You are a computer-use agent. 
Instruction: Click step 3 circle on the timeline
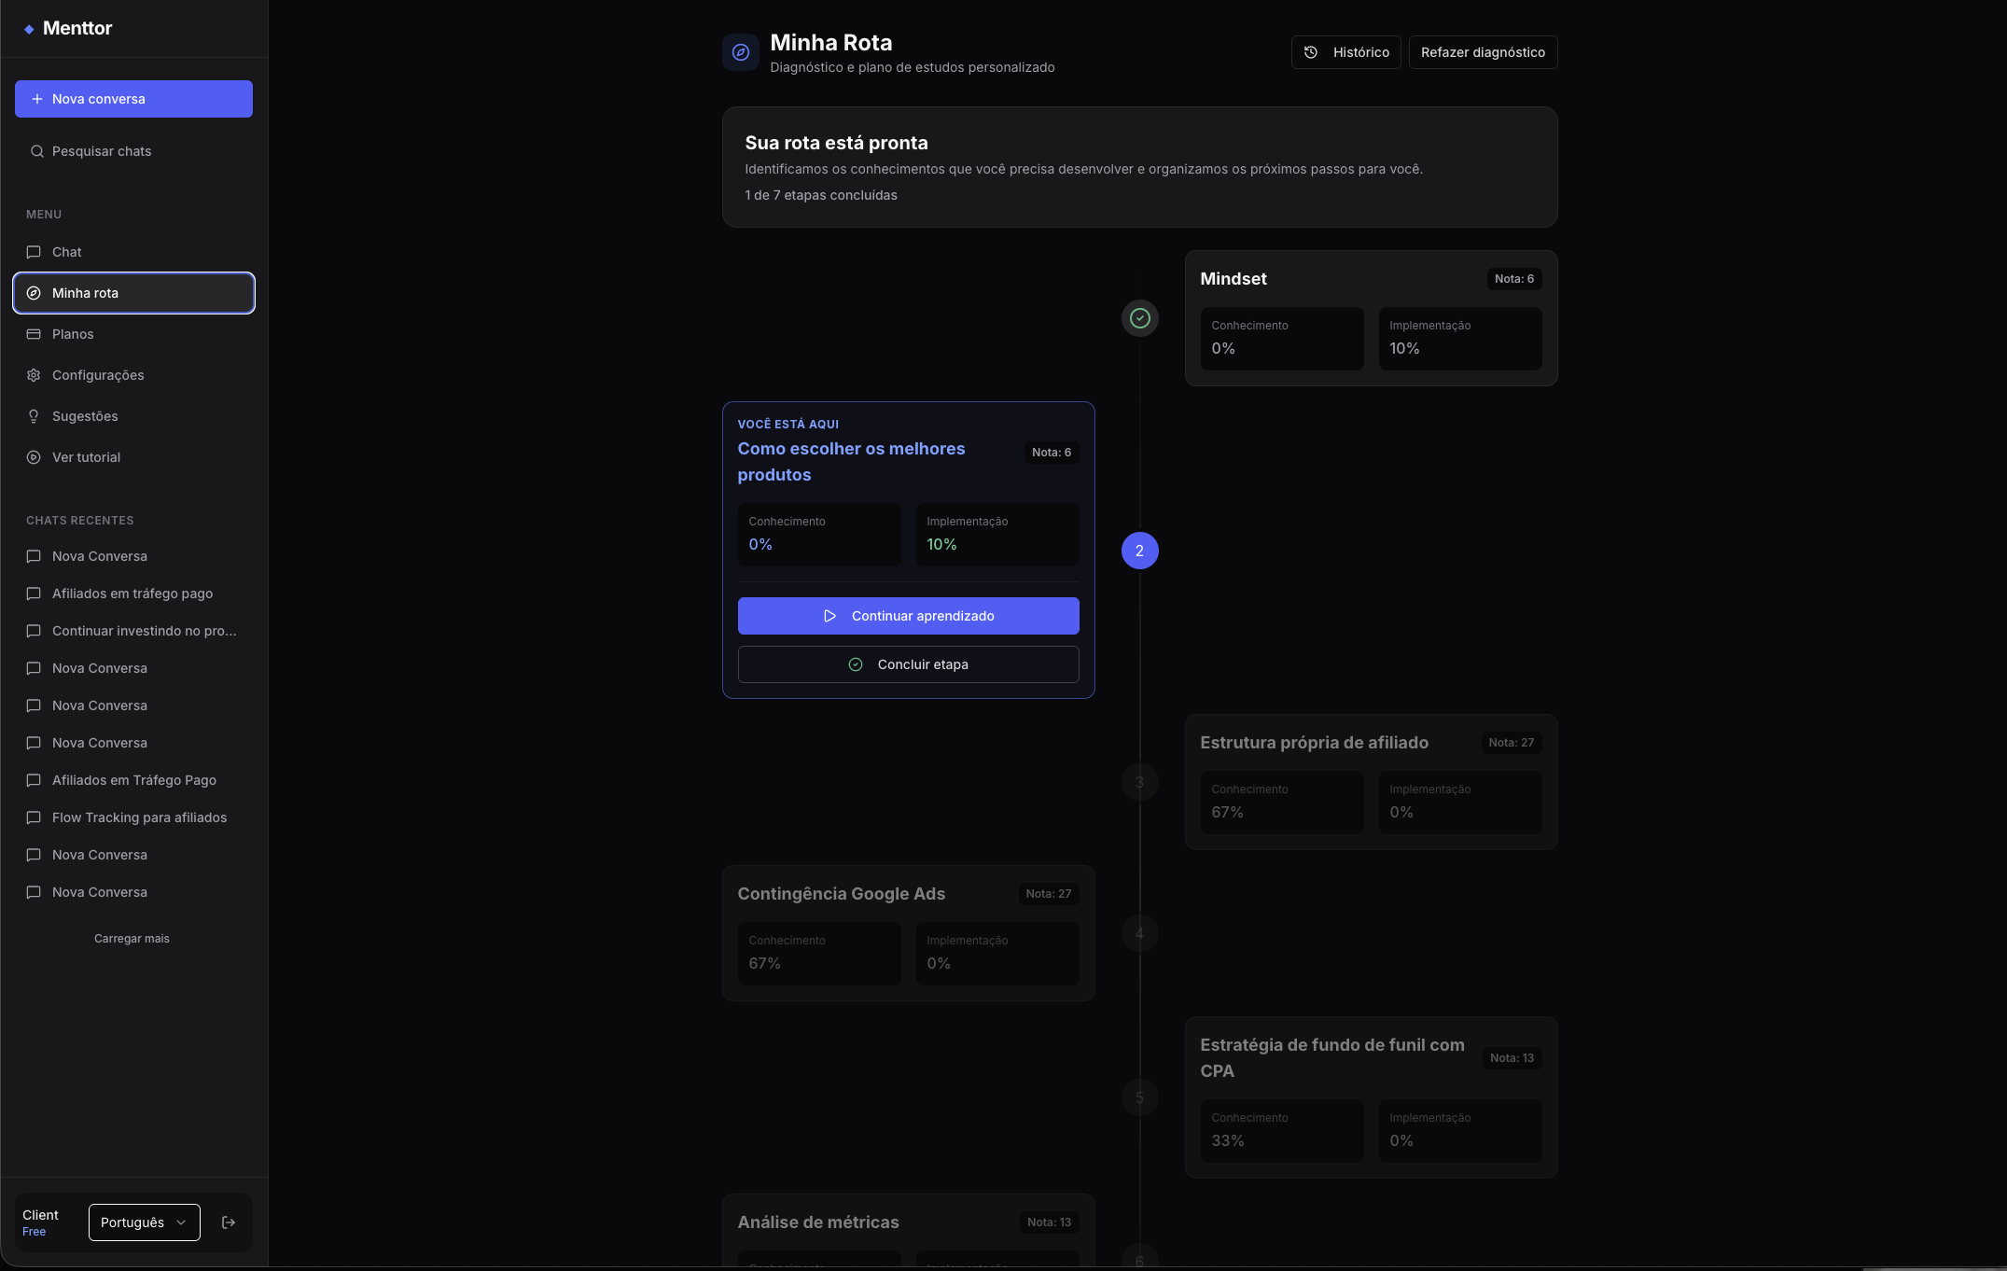coord(1139,782)
